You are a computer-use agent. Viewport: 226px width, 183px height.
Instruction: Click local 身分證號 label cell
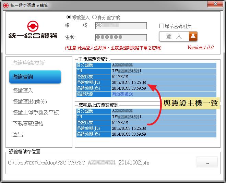coord(94,111)
